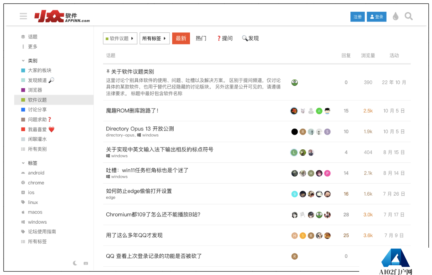Image resolution: width=432 pixels, height=275 pixels.
Task: Select 软件议题 in the sidebar
Action: (54, 100)
